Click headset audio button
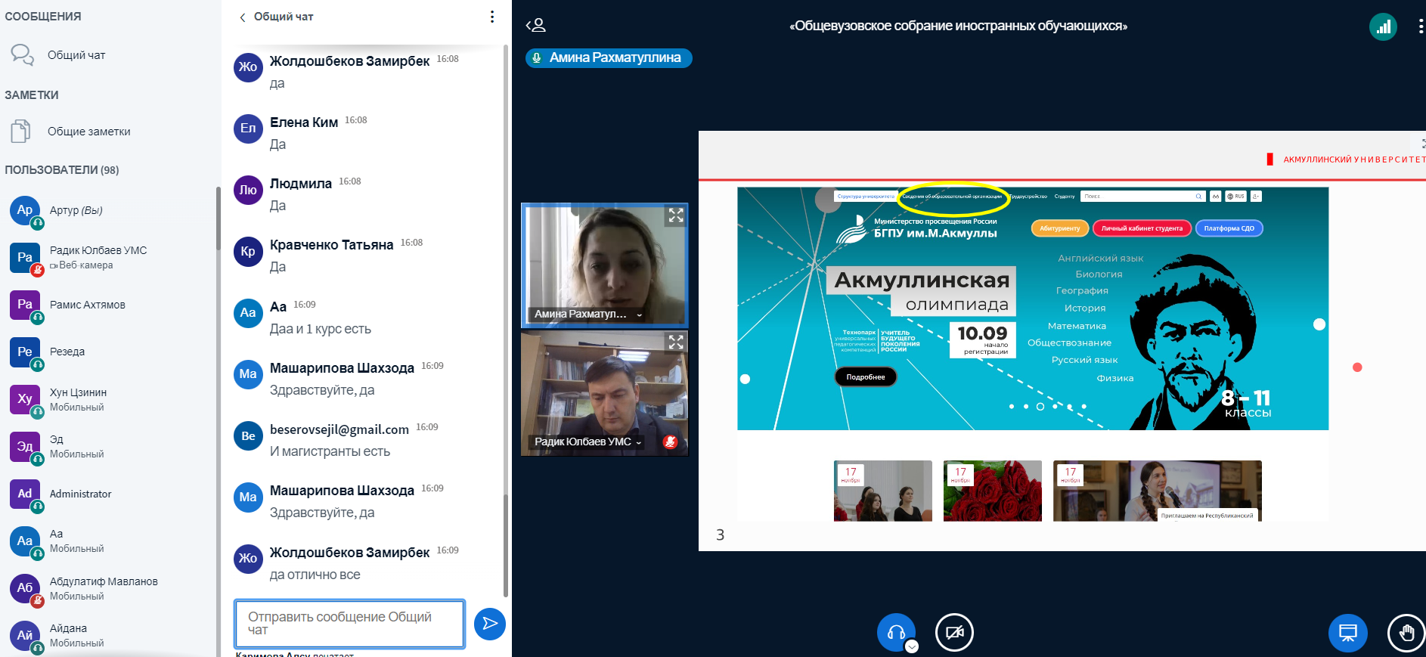Image resolution: width=1426 pixels, height=657 pixels. point(895,632)
